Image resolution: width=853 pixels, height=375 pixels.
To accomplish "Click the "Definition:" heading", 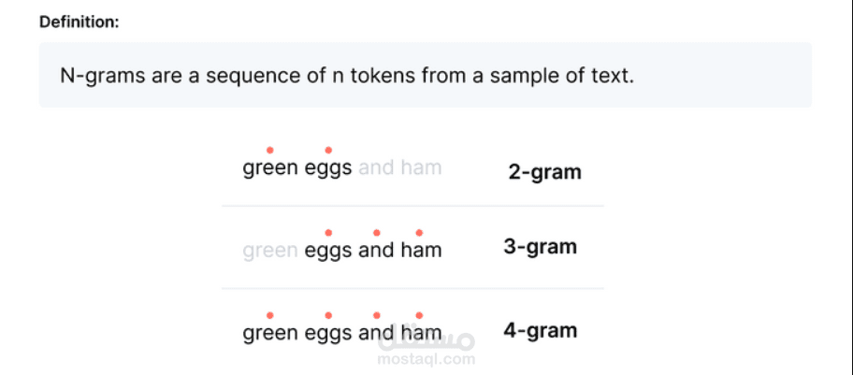I will (80, 22).
